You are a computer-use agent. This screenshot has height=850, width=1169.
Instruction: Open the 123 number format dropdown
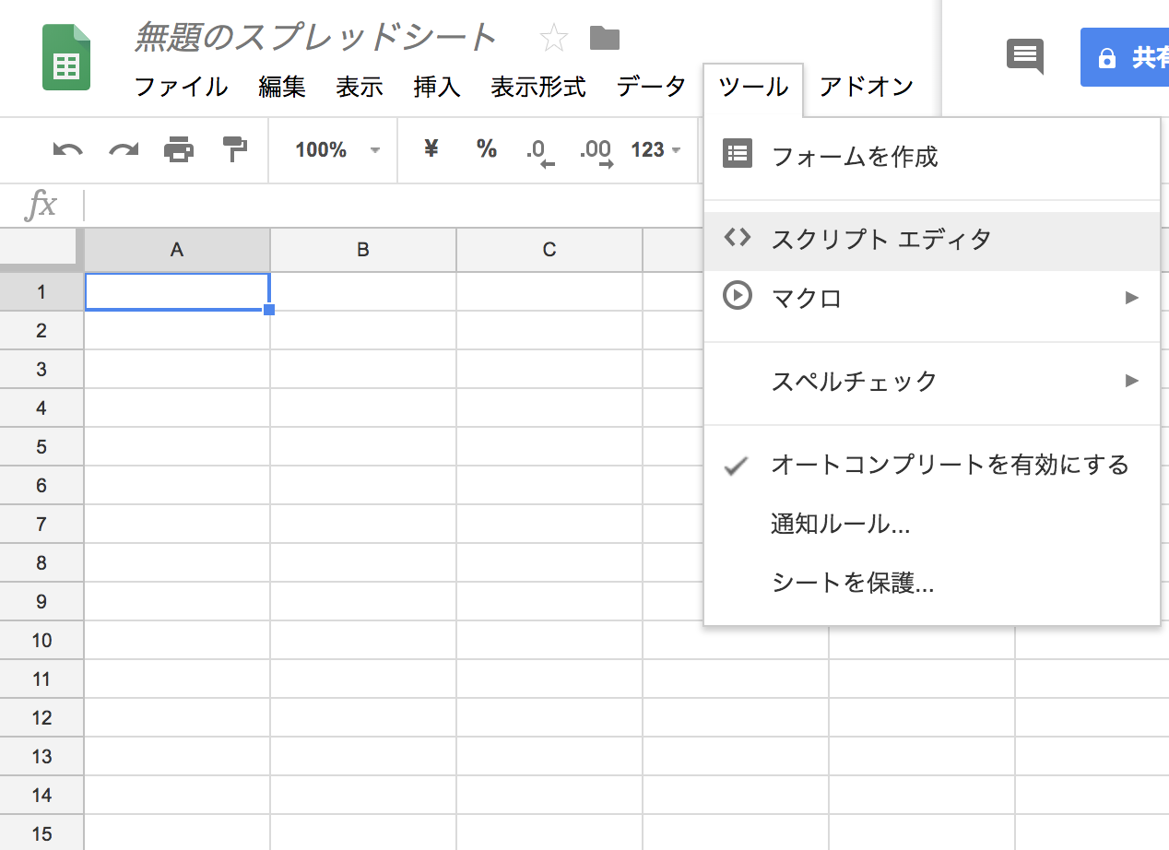pos(655,150)
